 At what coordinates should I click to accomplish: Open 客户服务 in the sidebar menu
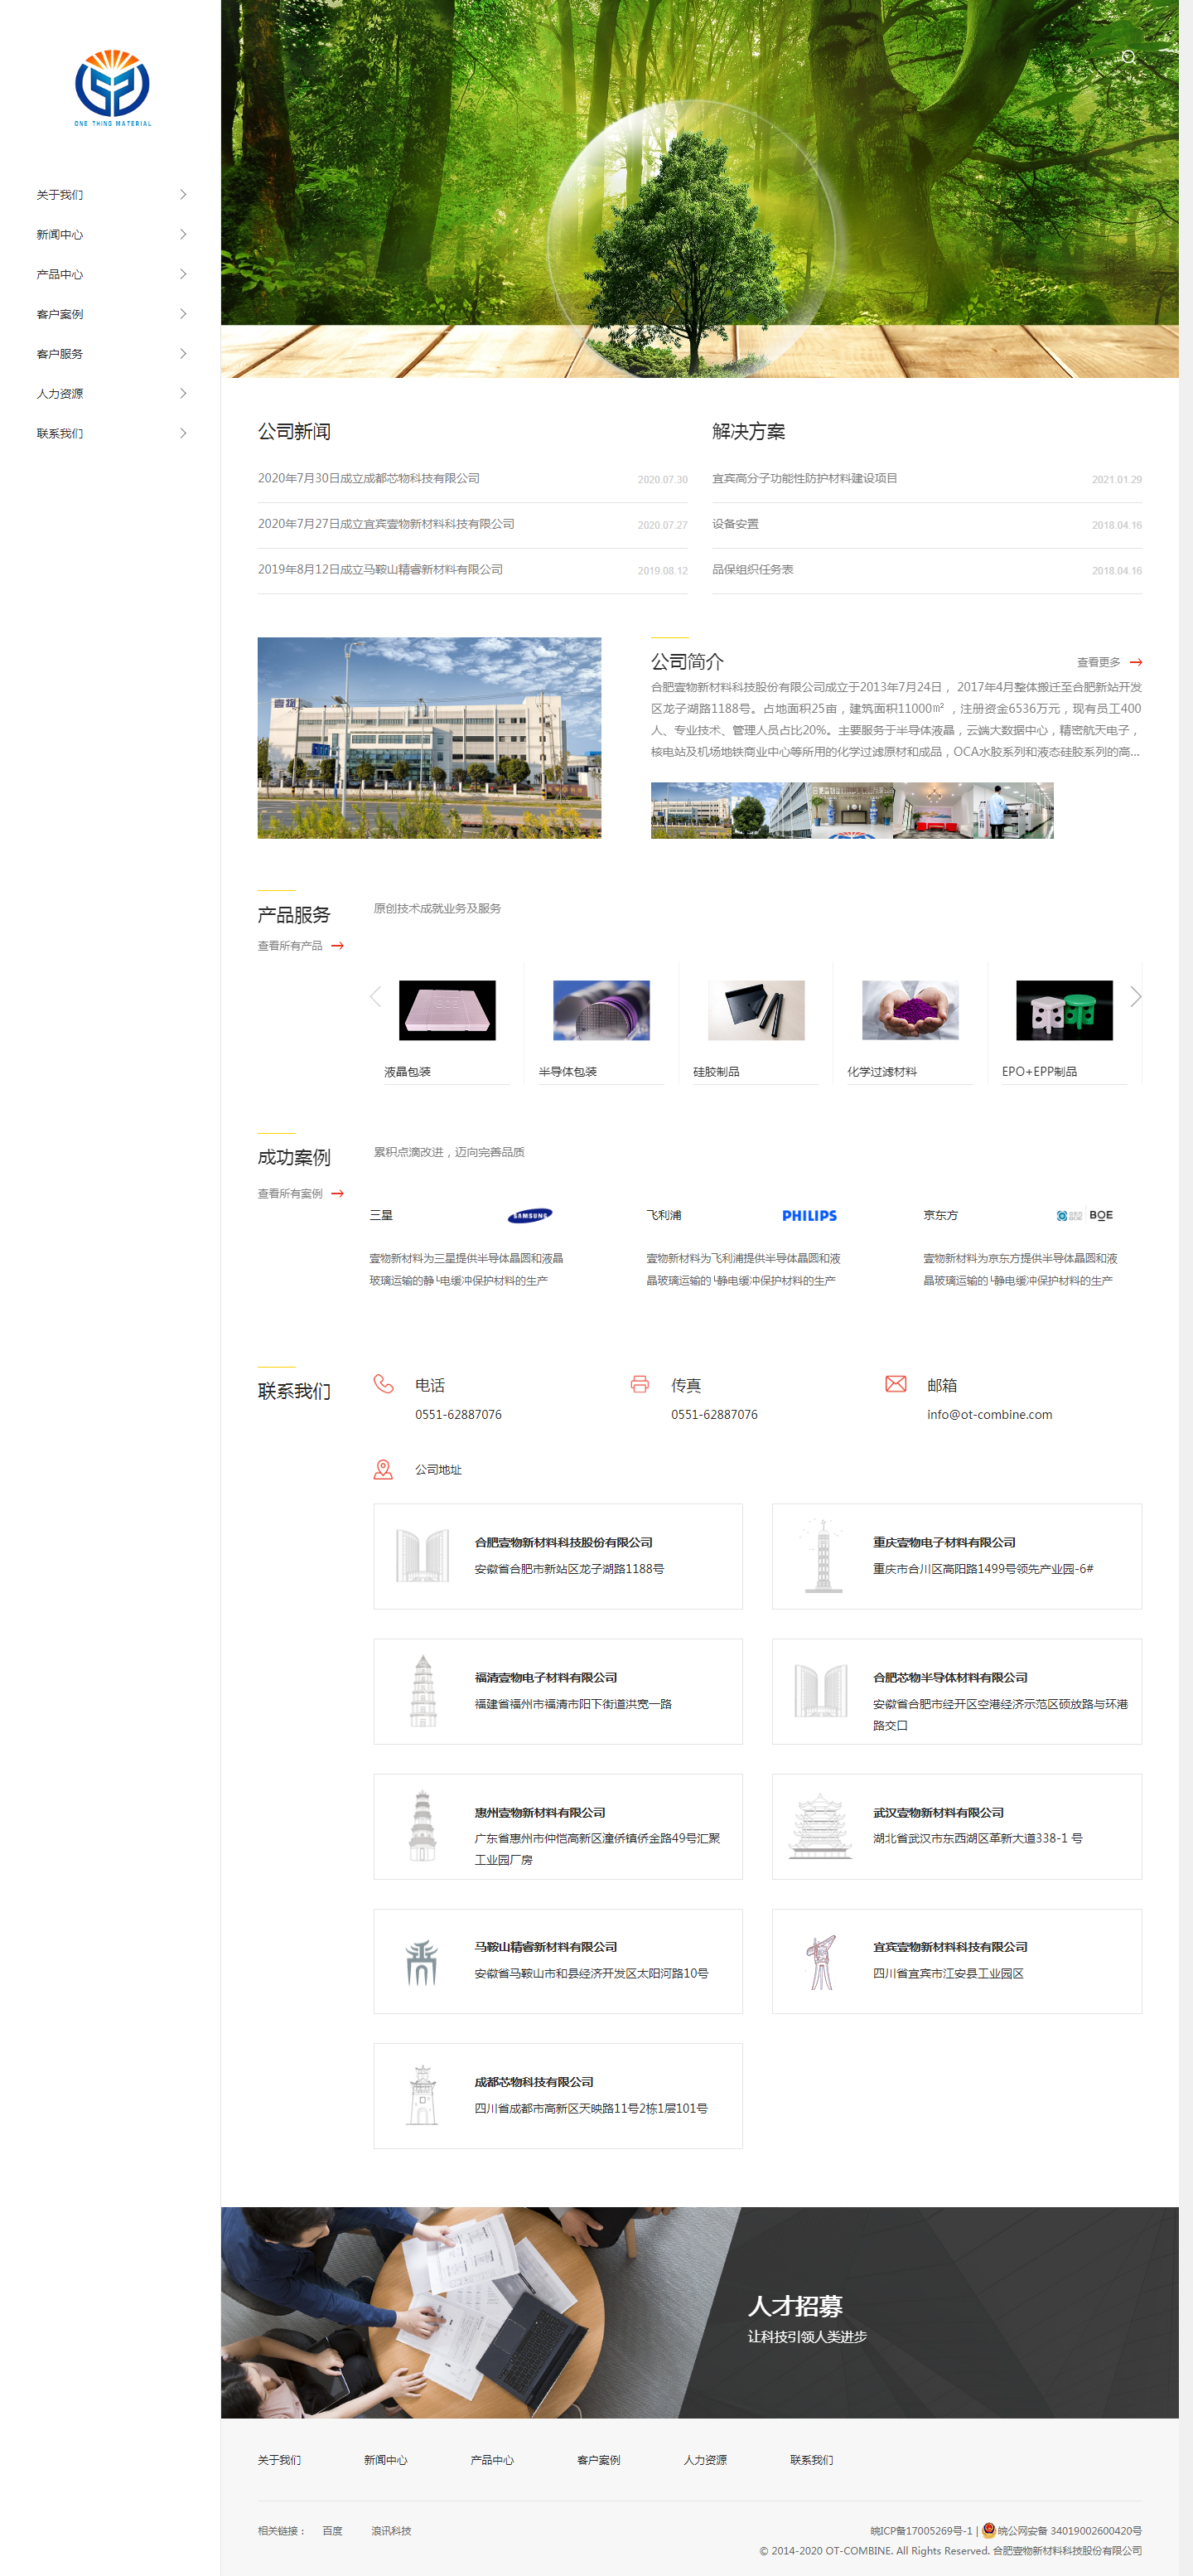click(x=60, y=354)
